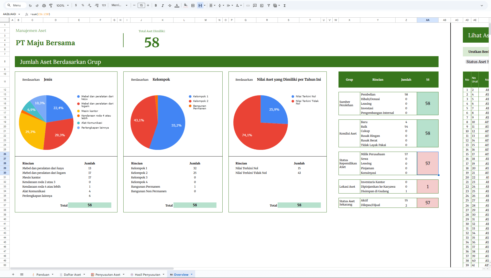Switch to the Penyusutan Aset sheet tab
Image resolution: width=491 pixels, height=278 pixels.
coord(108,275)
